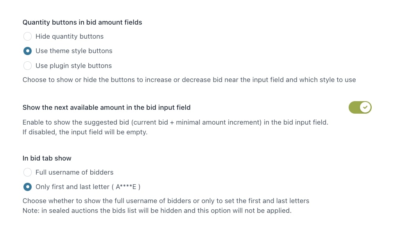Click the checkmark icon inside the green toggle
419x232 pixels.
click(x=365, y=107)
